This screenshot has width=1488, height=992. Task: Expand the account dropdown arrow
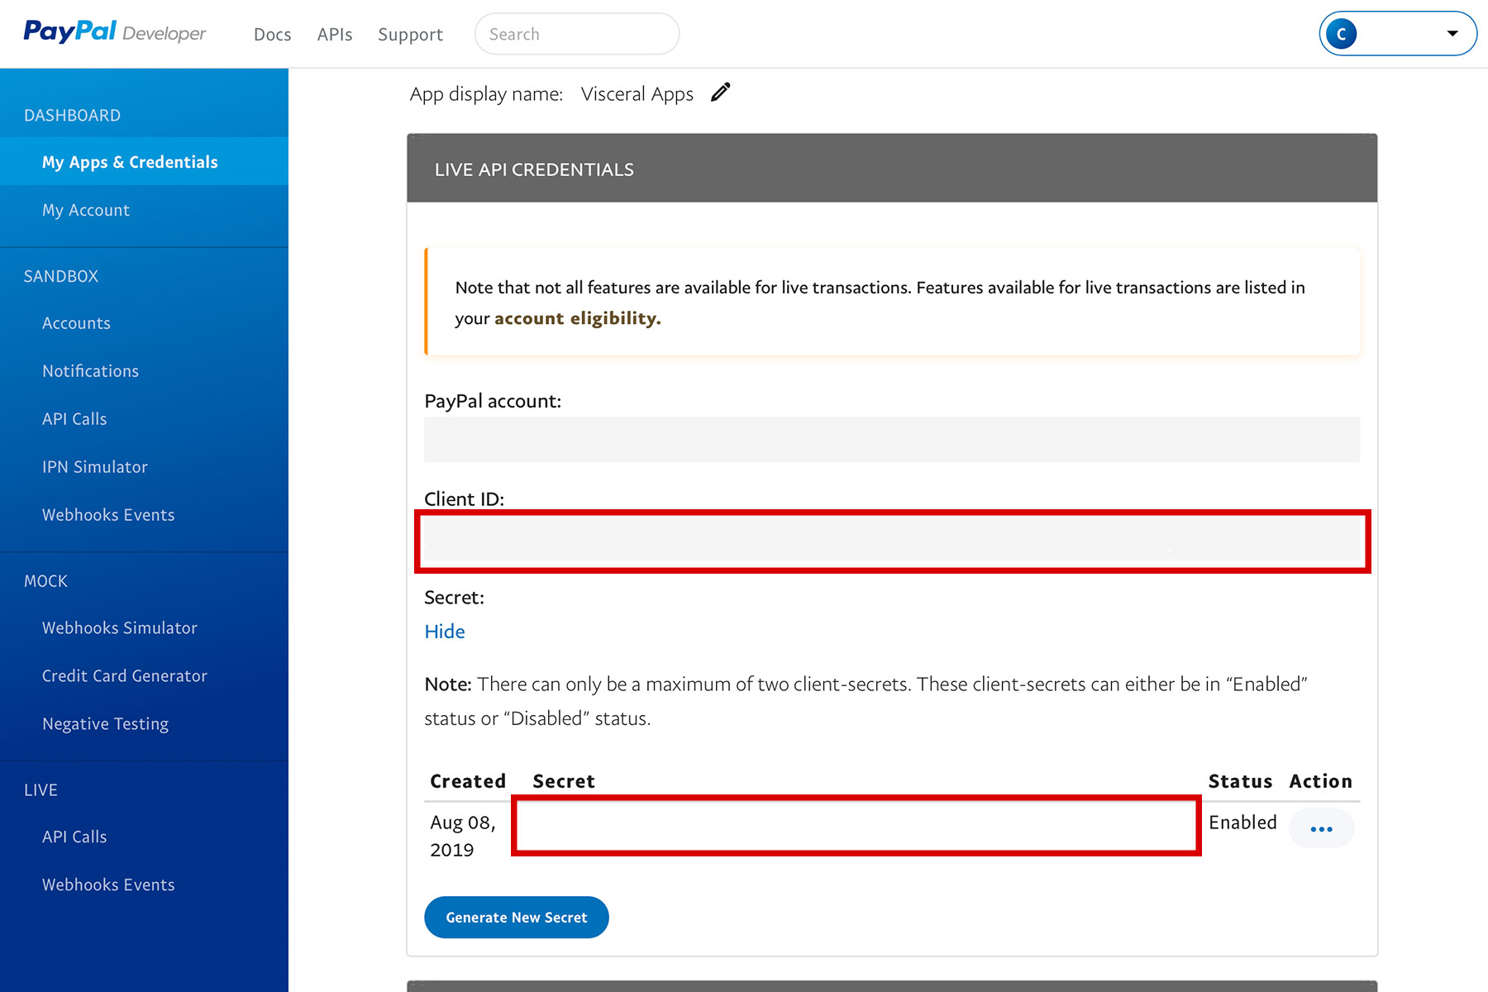[1452, 34]
